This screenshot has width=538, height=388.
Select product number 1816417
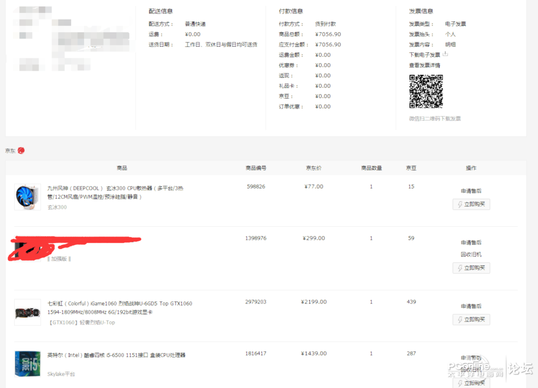click(256, 354)
